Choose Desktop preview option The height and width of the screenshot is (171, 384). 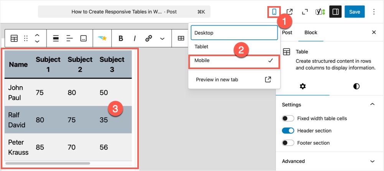tap(234, 33)
